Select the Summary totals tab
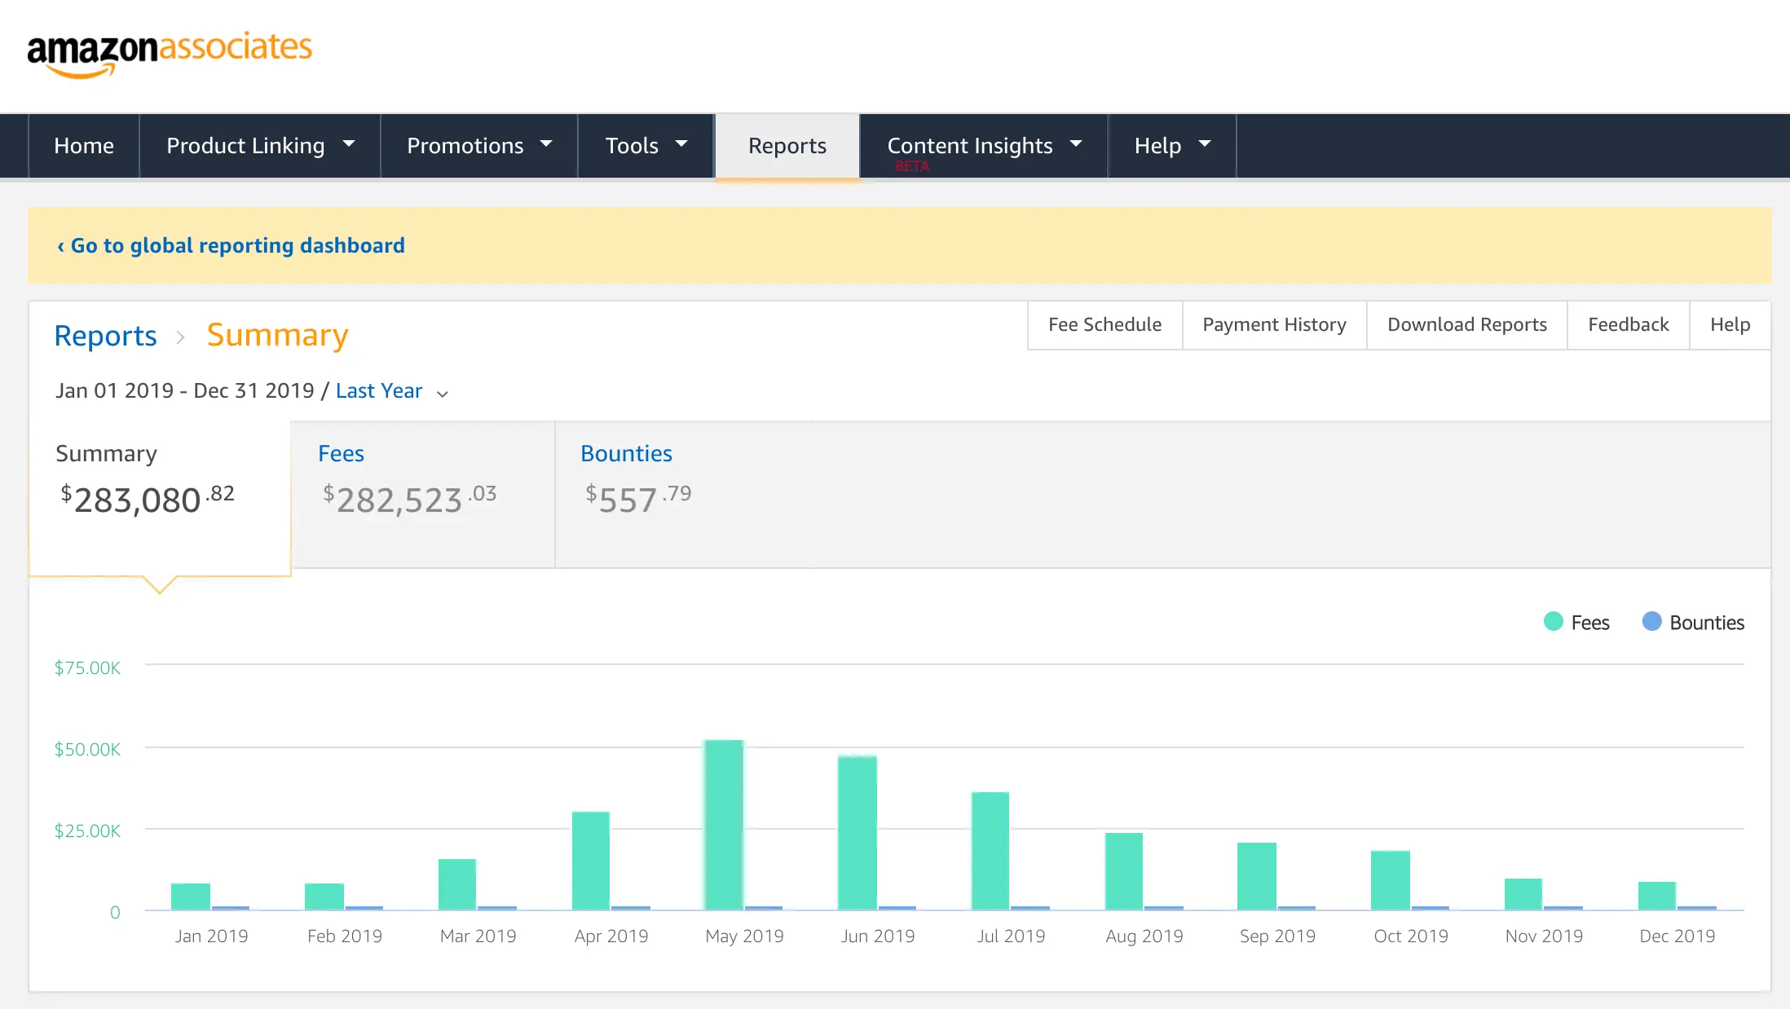This screenshot has width=1790, height=1009. 160,498
